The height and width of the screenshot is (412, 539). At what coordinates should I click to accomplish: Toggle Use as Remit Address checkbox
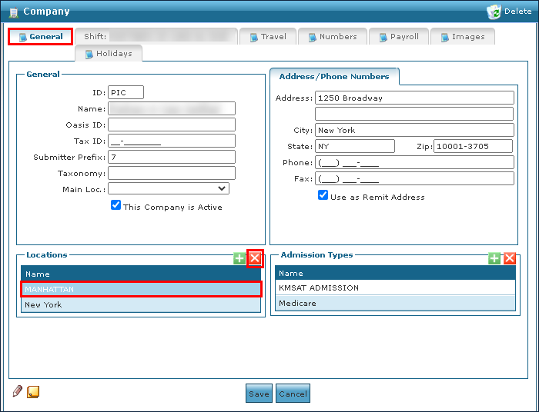click(x=323, y=195)
